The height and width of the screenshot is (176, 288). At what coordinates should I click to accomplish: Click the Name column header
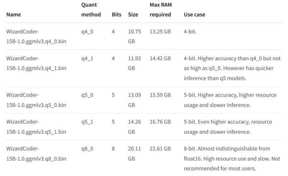[13, 14]
